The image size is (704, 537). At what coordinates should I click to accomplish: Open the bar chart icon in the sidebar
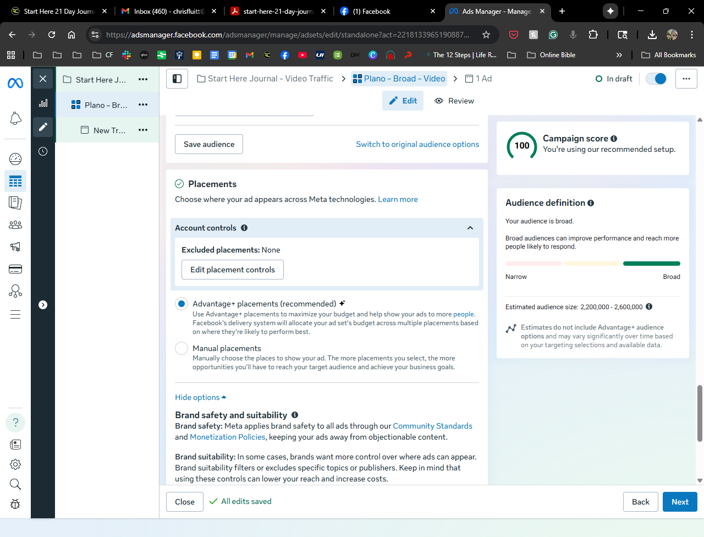pyautogui.click(x=43, y=103)
